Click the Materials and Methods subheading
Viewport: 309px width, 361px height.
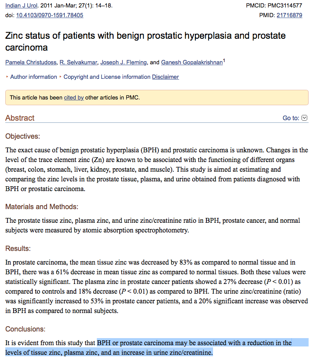(41, 206)
